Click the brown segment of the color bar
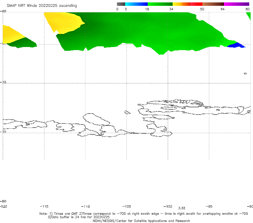Image resolution: width=253 pixels, height=223 pixels. coord(213,4)
